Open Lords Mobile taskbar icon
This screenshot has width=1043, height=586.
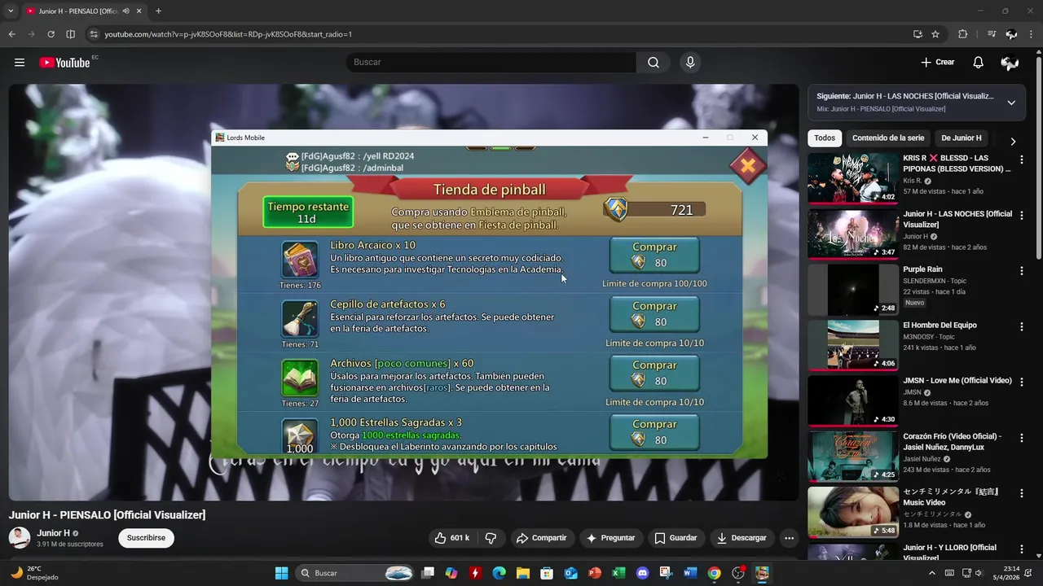pos(762,573)
